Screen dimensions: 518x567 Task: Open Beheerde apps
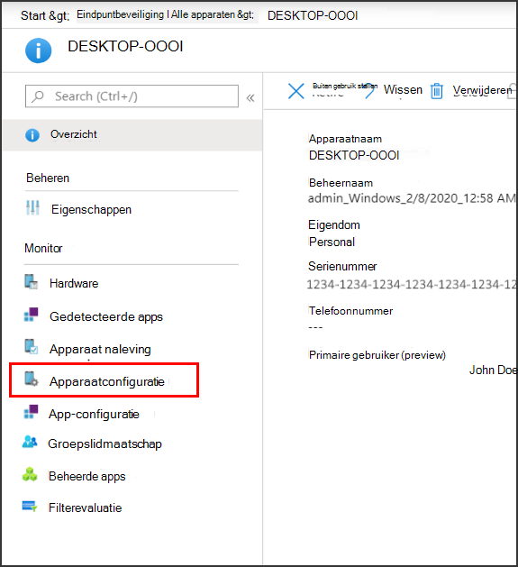click(x=86, y=477)
